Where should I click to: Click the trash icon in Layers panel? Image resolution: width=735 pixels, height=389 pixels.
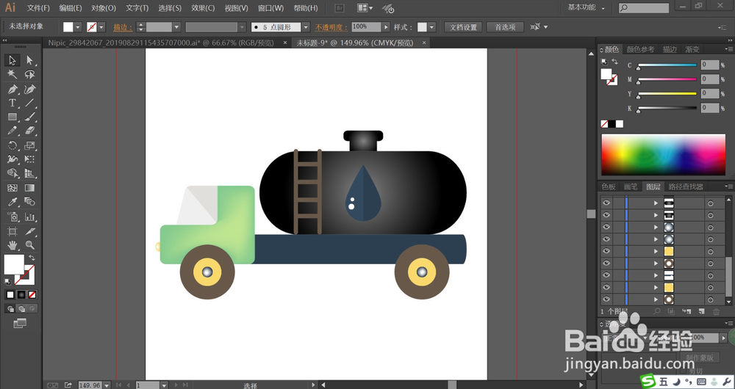pos(716,311)
